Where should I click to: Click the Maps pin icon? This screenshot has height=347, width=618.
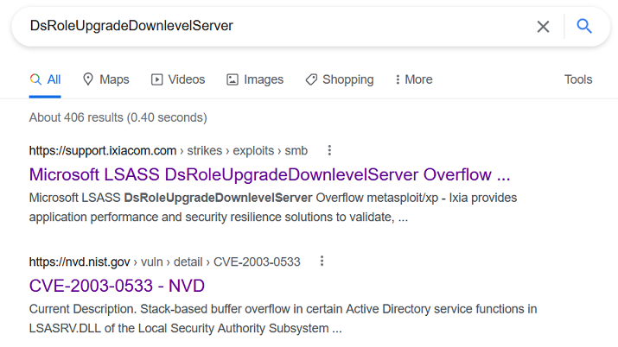coord(88,79)
